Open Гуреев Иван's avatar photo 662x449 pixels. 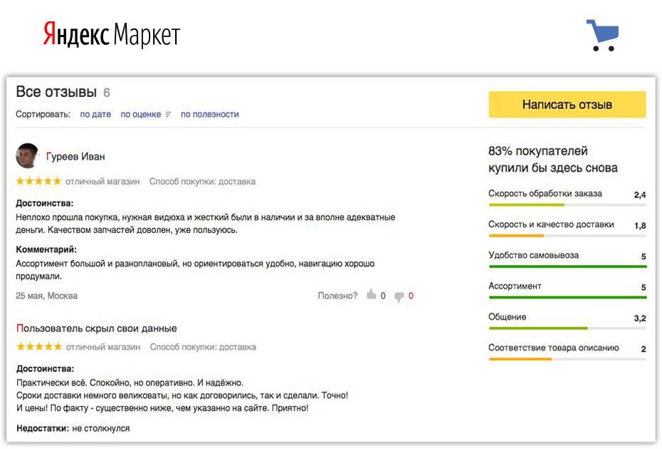(27, 155)
